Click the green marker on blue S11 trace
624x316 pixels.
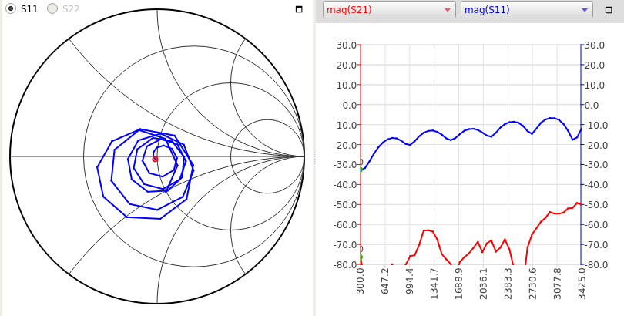pyautogui.click(x=361, y=170)
